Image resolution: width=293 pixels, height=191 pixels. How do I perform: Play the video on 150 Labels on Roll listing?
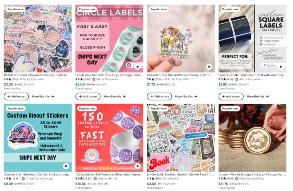click(x=138, y=166)
